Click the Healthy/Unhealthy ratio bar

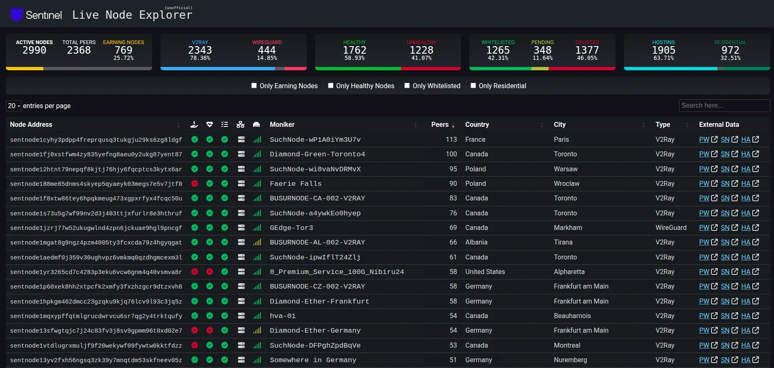[388, 69]
